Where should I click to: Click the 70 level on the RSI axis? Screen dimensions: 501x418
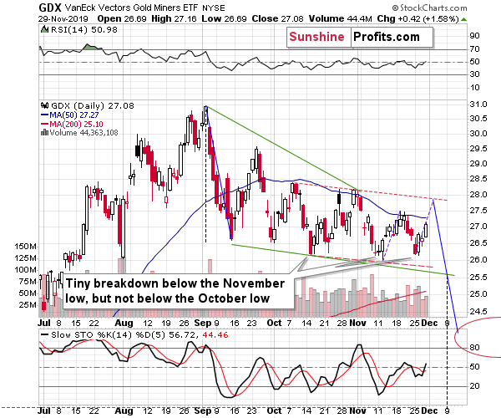(x=474, y=49)
